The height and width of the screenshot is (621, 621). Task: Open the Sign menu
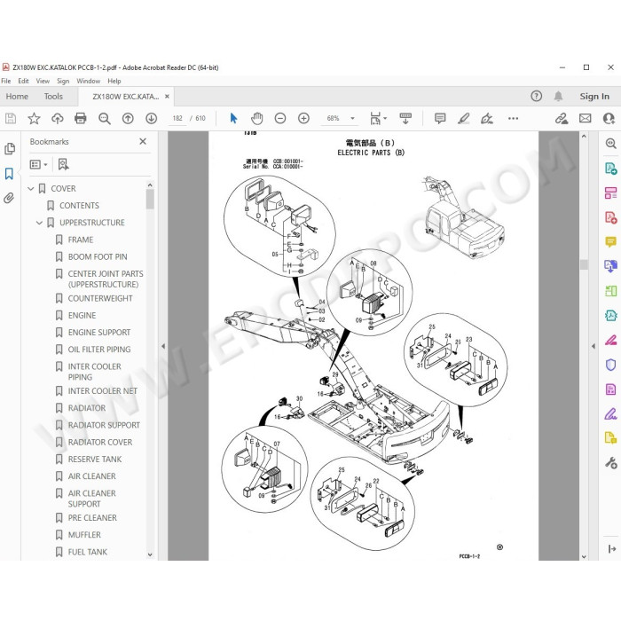click(63, 81)
